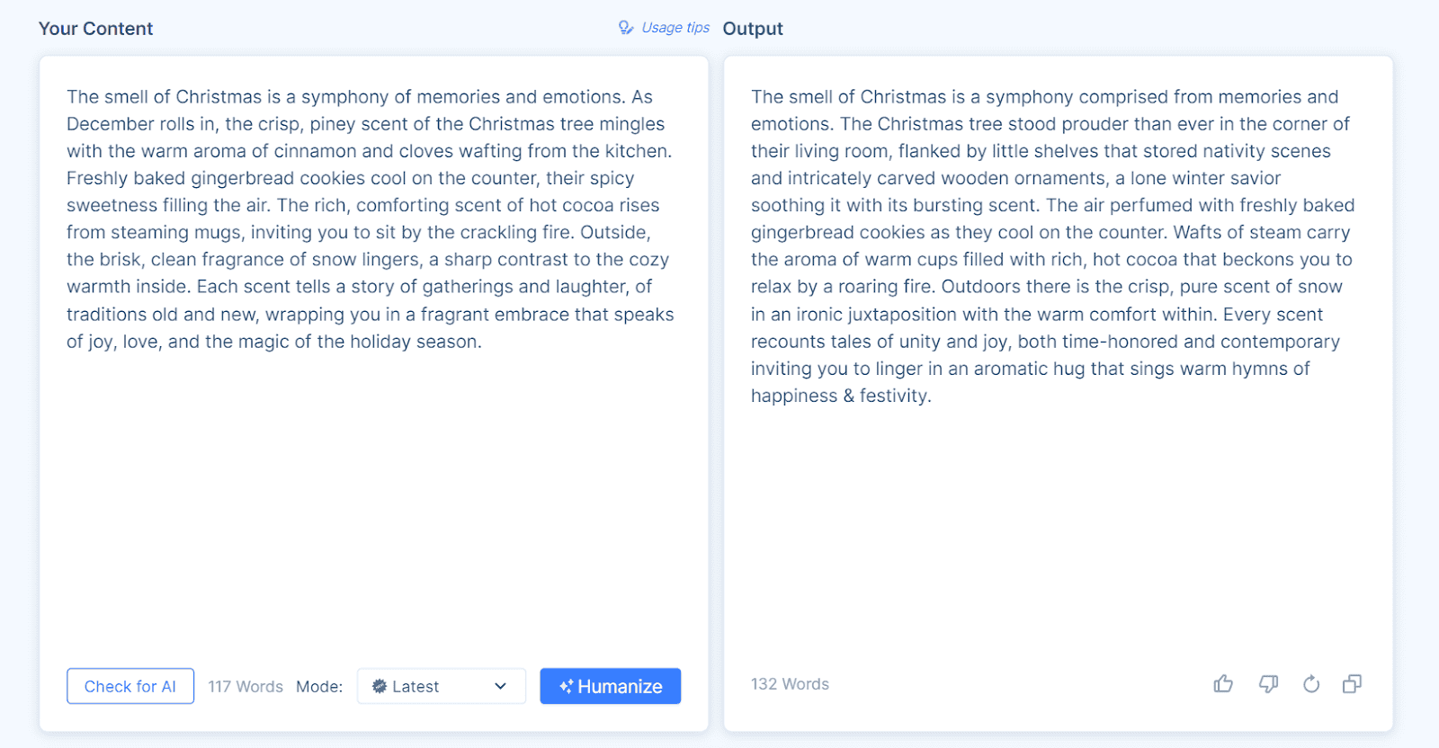Expand the Mode chevron arrow
This screenshot has width=1439, height=748.
(501, 686)
